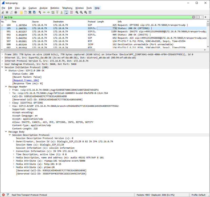Screen dimensions: 210x197
Task: Expand Media Attribute ptime:20 row
Action: coord(13,167)
